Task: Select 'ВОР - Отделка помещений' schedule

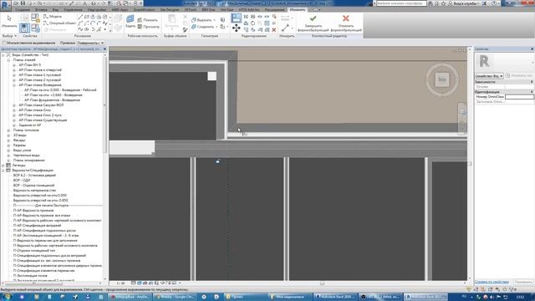Action: 33,186
